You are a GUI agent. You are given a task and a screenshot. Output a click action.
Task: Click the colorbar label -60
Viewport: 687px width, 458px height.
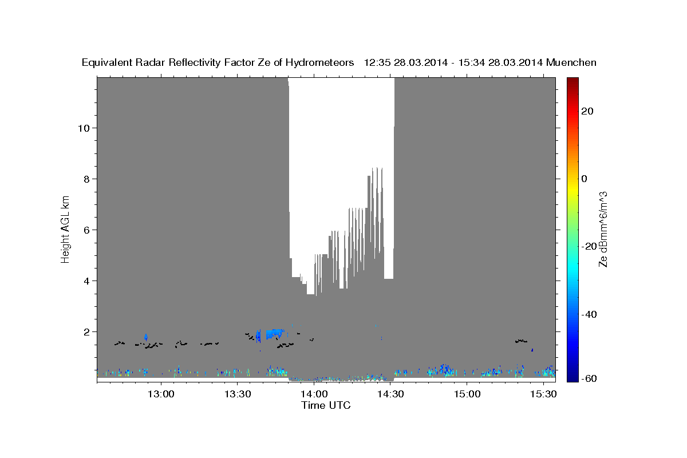point(589,378)
